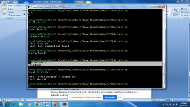
Task: Open the Office button in Word
Action: (x=3, y=3)
